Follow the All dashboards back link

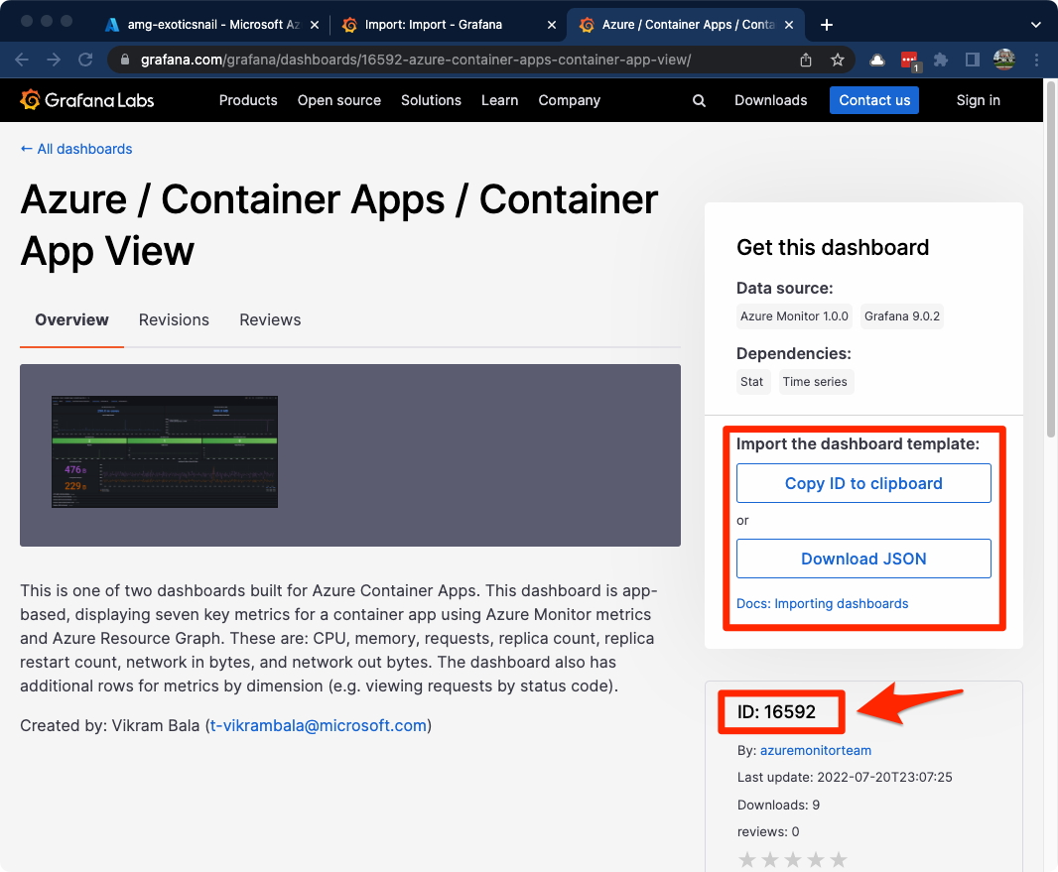pos(76,149)
